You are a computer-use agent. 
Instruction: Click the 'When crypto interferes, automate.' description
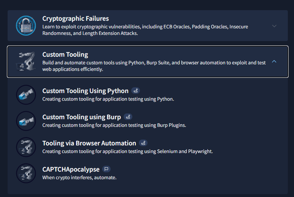pyautogui.click(x=79, y=177)
